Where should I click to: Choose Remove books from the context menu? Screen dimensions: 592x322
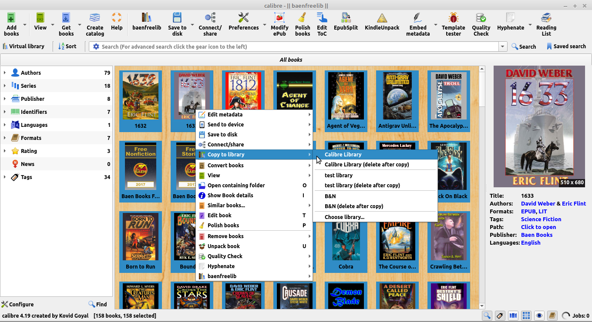(255, 236)
